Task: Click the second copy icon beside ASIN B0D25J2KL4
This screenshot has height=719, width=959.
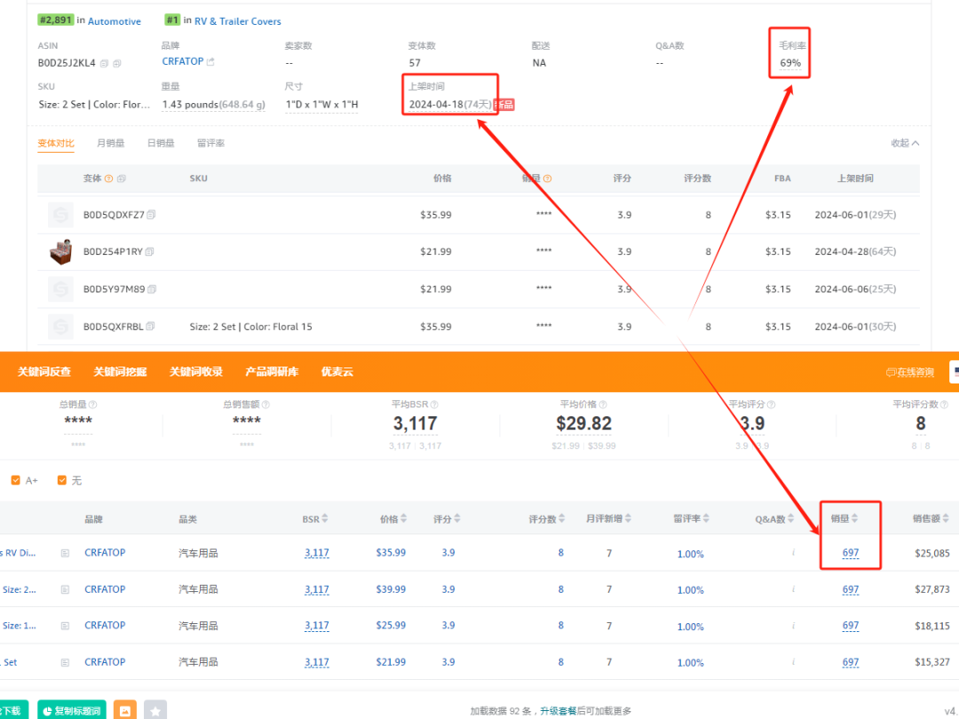Action: click(x=117, y=63)
